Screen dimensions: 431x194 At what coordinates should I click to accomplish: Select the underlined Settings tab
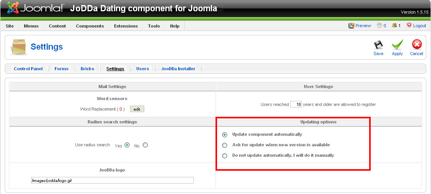pyautogui.click(x=115, y=69)
